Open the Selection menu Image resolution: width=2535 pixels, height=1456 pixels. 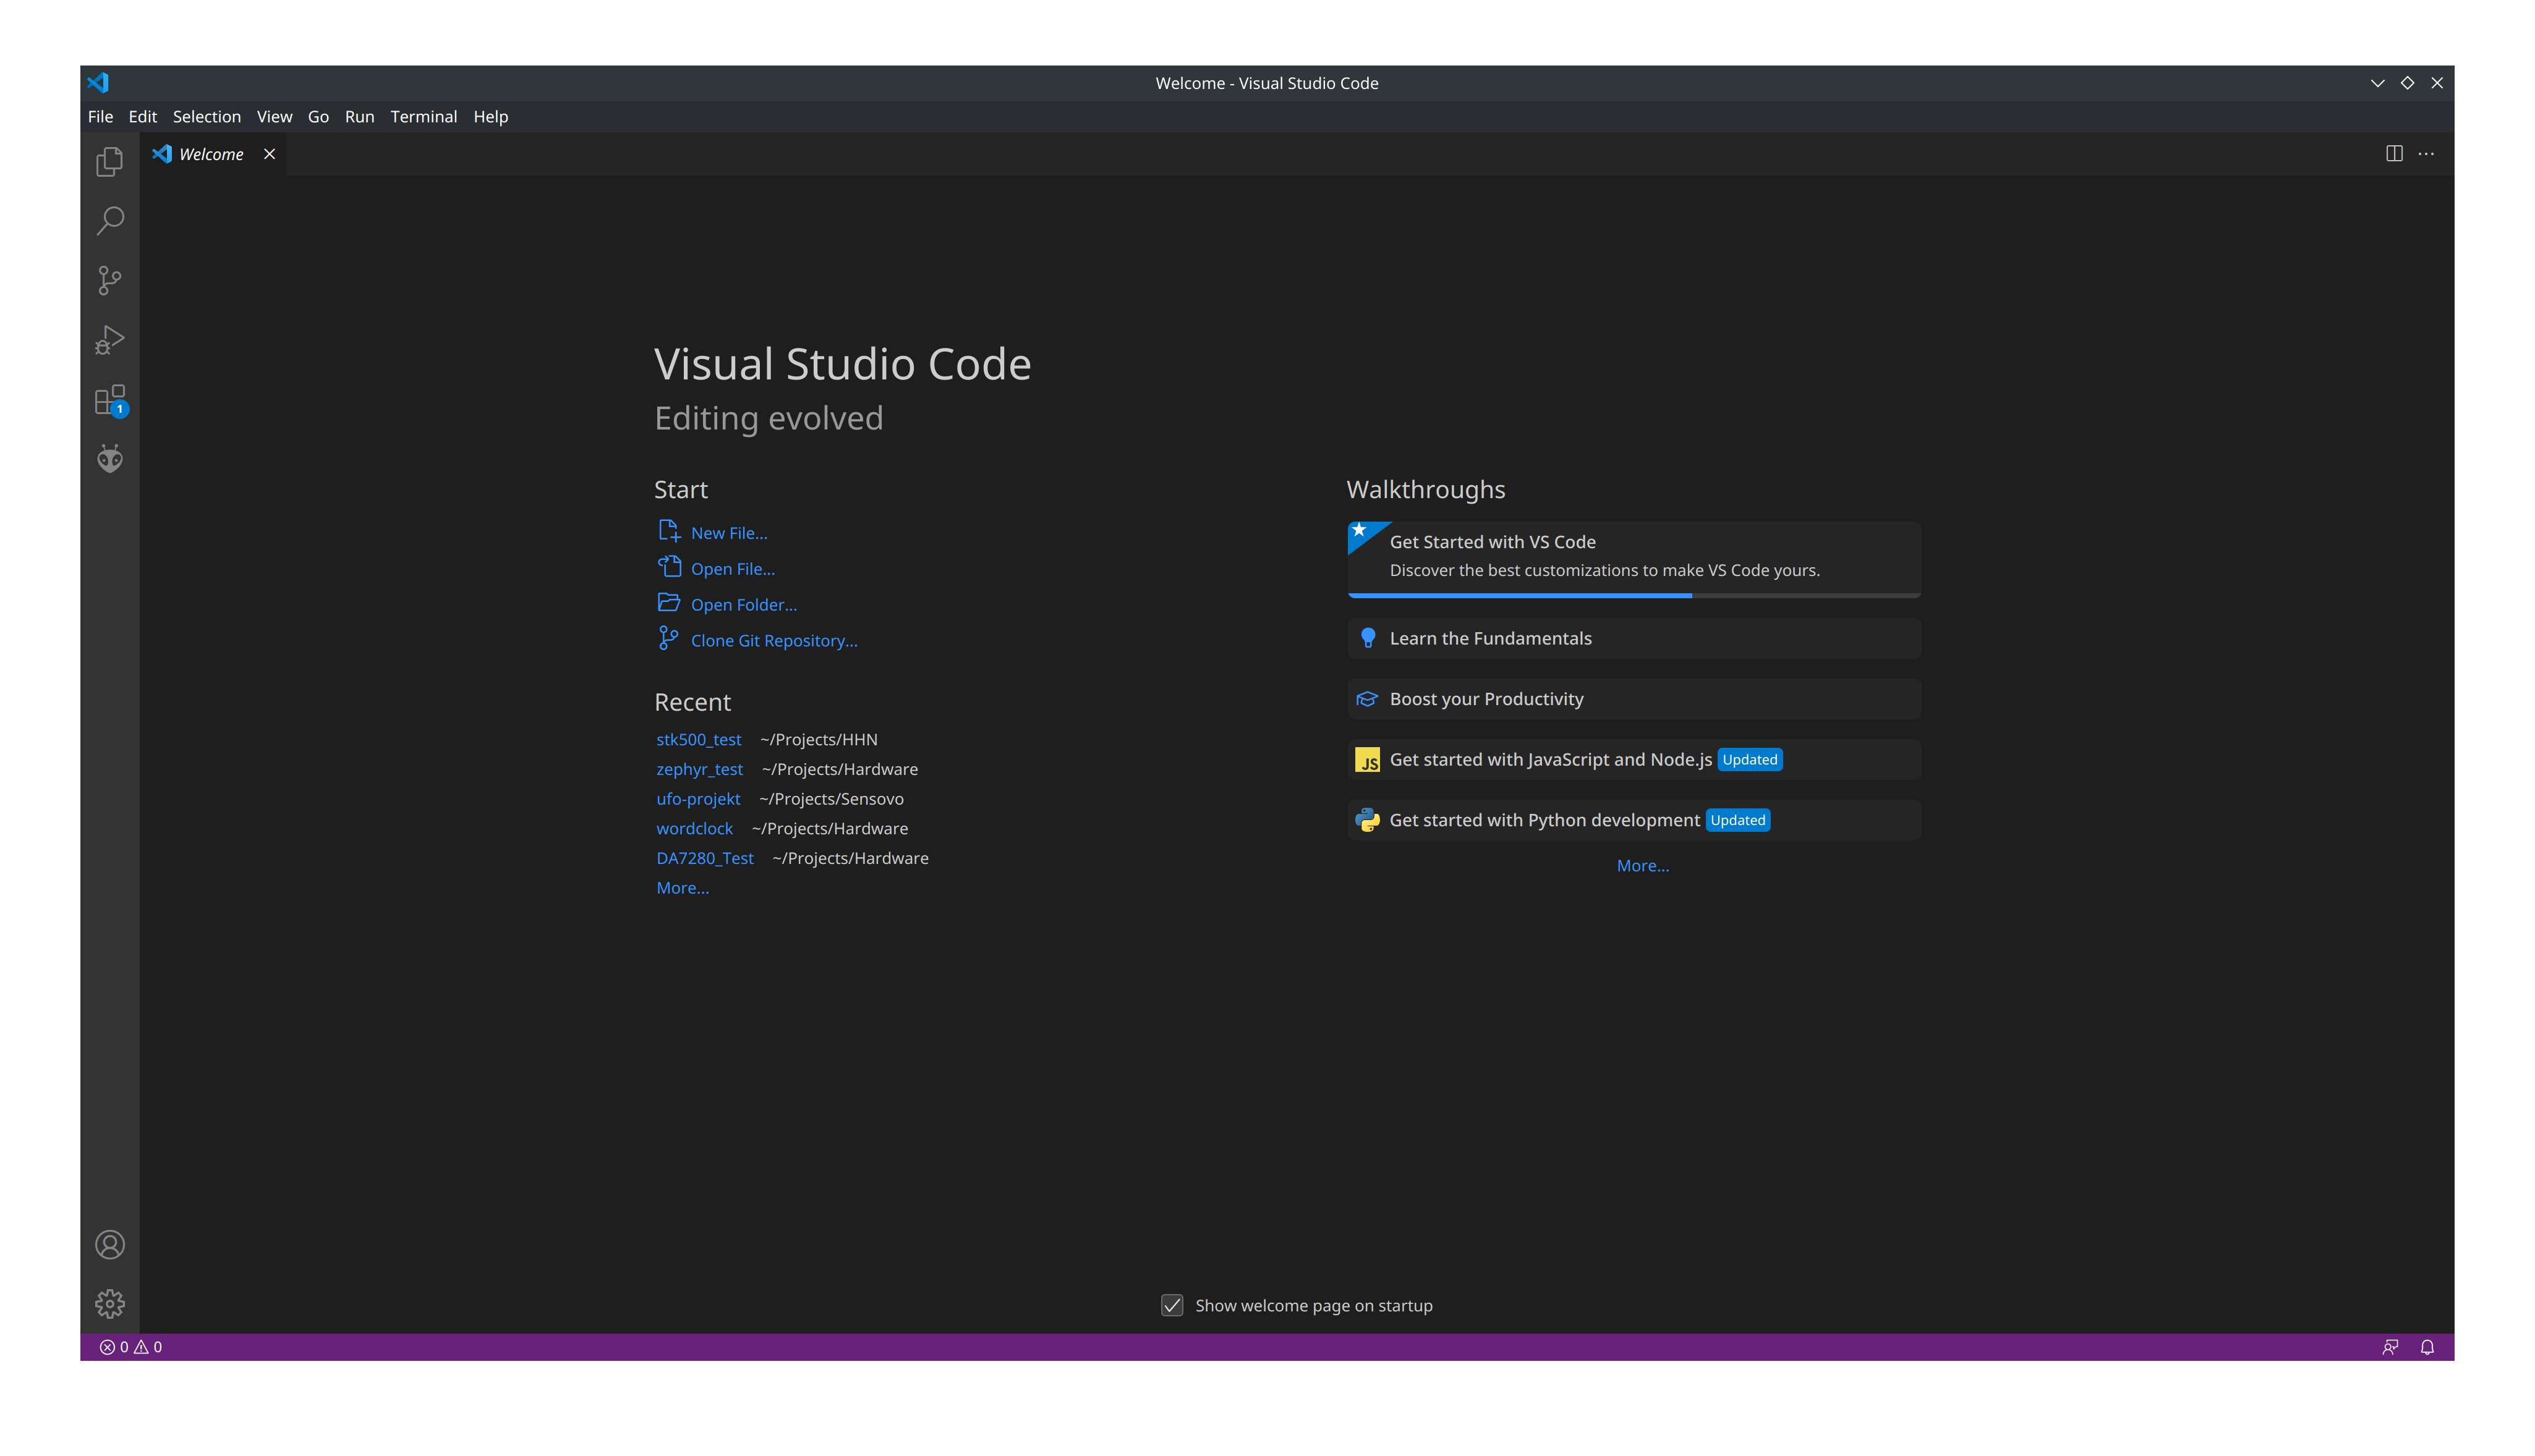pyautogui.click(x=206, y=117)
